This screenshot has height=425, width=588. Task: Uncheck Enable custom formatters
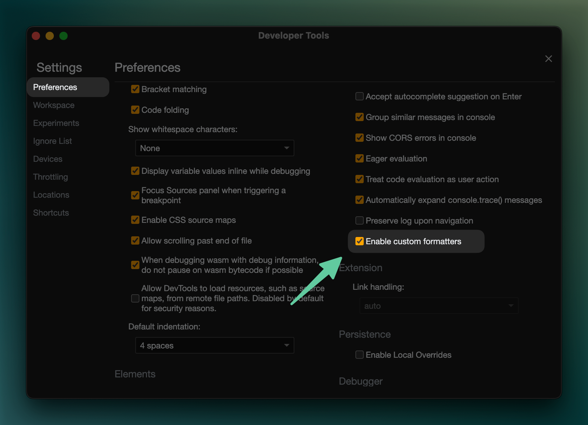[x=359, y=241]
